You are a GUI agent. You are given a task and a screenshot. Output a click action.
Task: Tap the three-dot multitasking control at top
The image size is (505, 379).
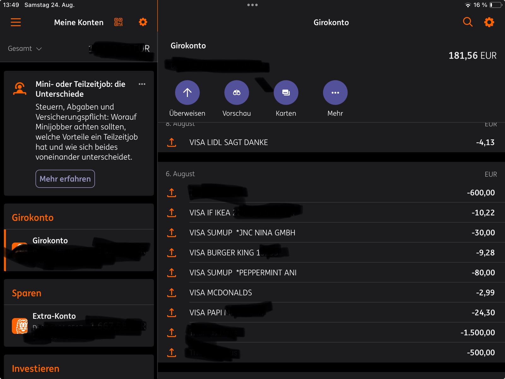[252, 5]
